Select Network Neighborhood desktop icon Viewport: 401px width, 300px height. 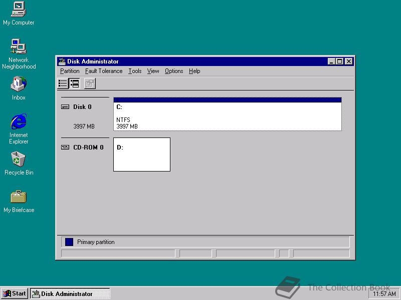tap(19, 54)
